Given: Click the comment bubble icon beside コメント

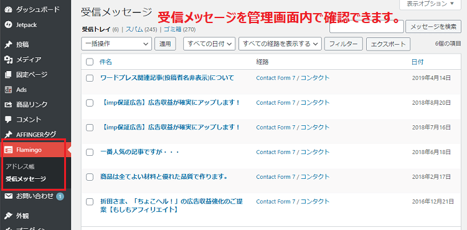Looking at the screenshot, I should 8,120.
